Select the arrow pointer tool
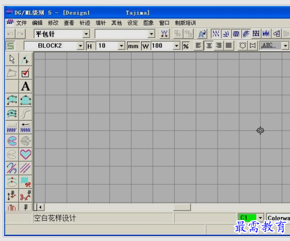This screenshot has height=241, width=290. point(12,59)
